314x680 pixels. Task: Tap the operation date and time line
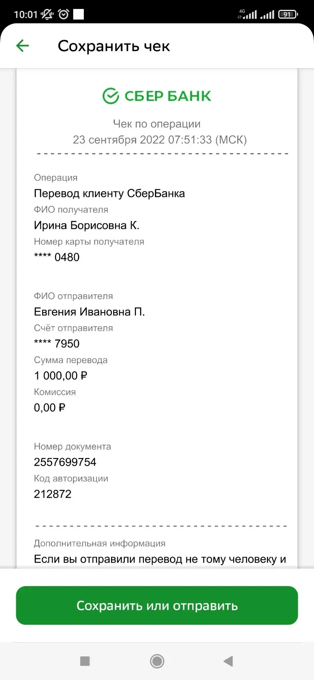(x=160, y=139)
